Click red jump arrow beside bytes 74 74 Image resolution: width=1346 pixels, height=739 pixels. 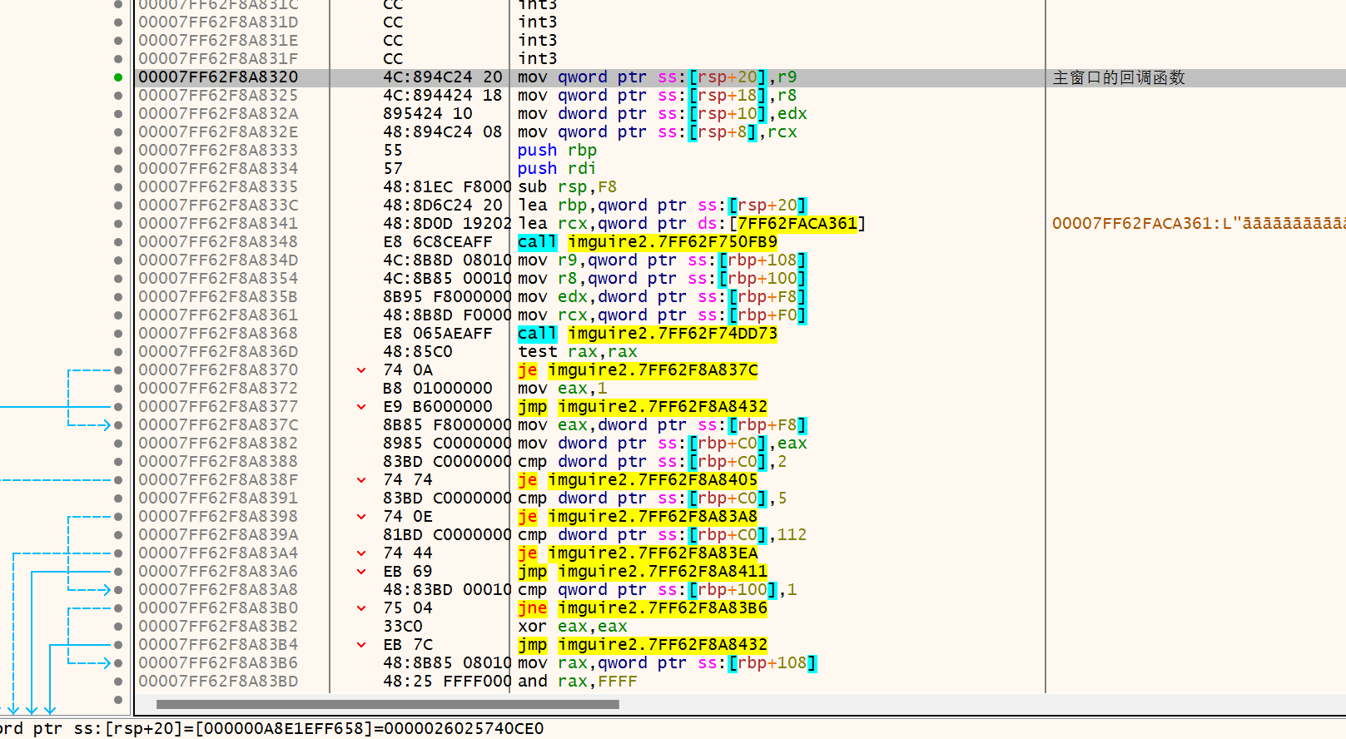[x=361, y=480]
